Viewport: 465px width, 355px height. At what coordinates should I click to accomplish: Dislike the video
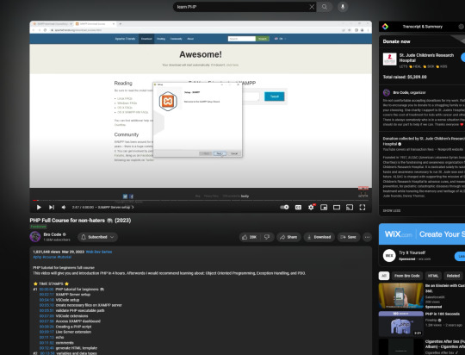[267, 237]
